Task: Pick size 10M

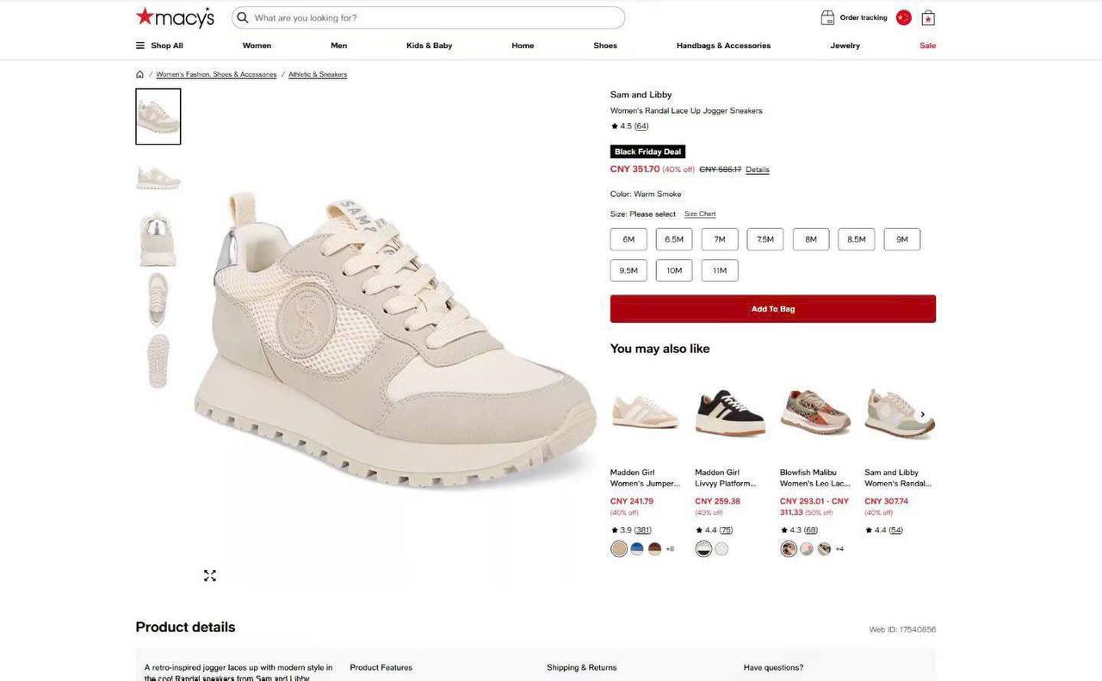Action: click(x=674, y=270)
